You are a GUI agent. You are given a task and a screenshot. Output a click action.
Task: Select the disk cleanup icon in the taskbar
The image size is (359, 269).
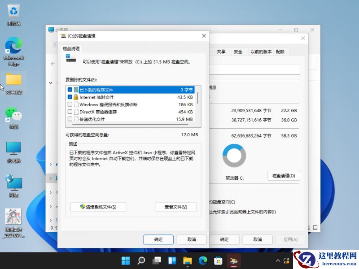coord(233,260)
